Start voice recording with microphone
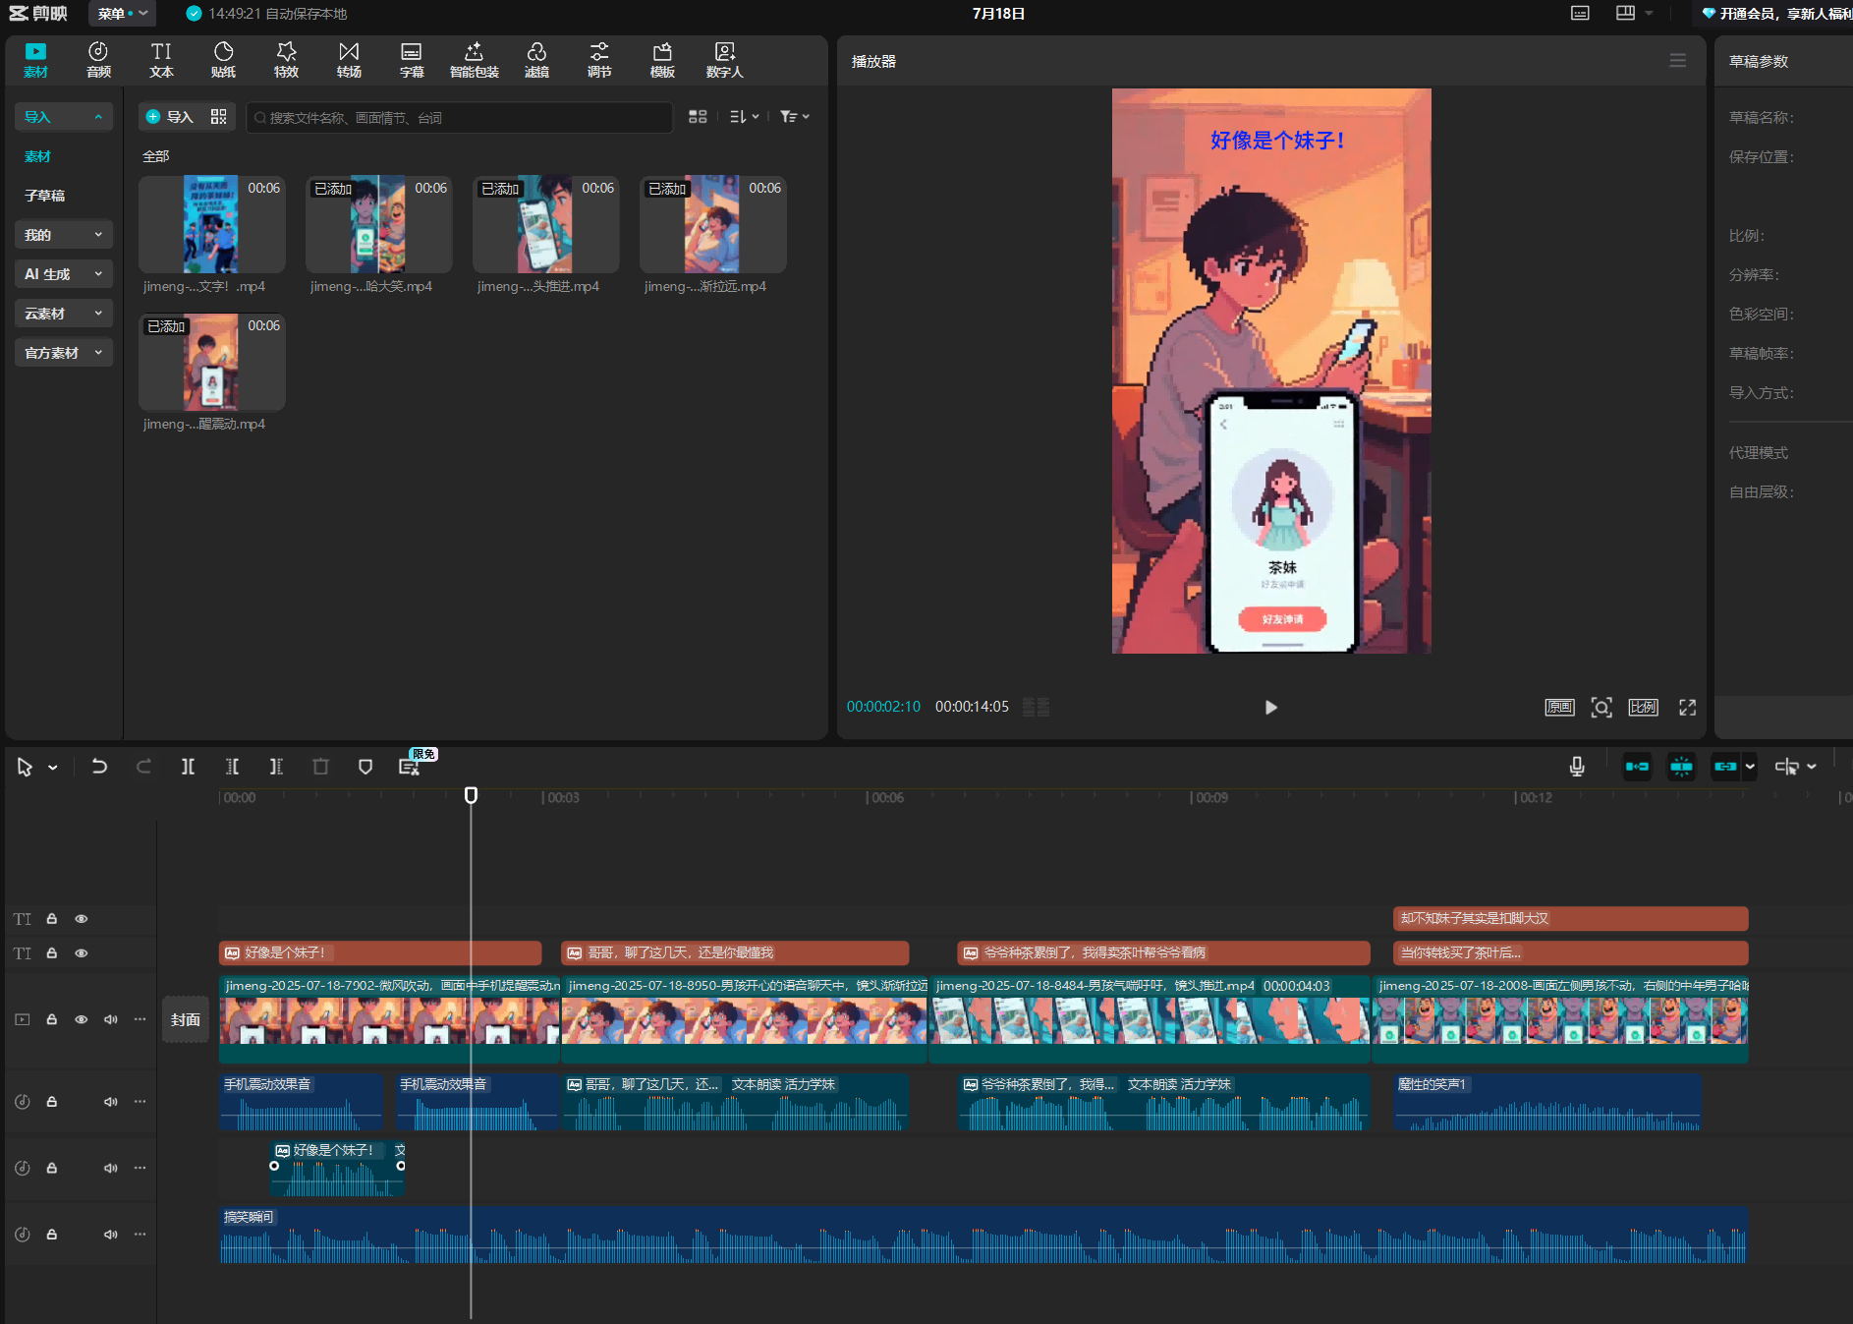This screenshot has height=1324, width=1853. (x=1577, y=767)
